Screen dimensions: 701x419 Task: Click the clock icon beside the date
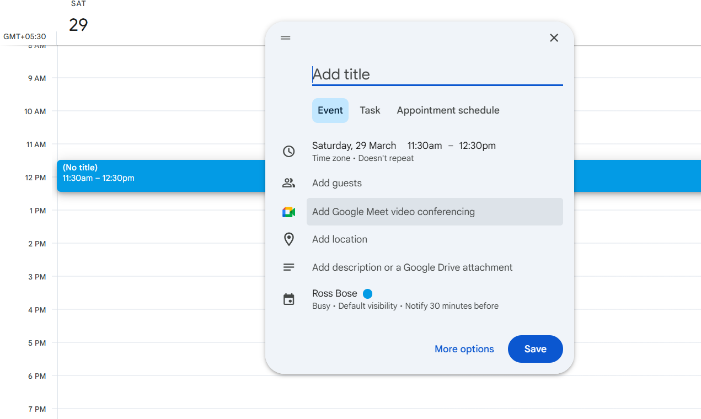[x=289, y=151]
